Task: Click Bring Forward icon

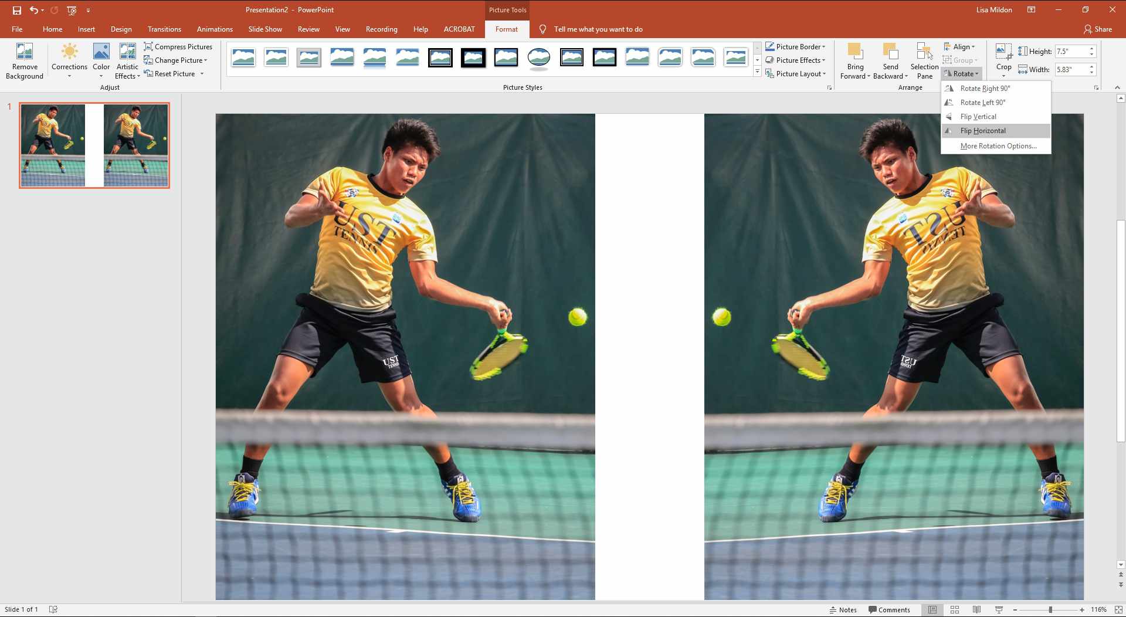Action: point(855,52)
